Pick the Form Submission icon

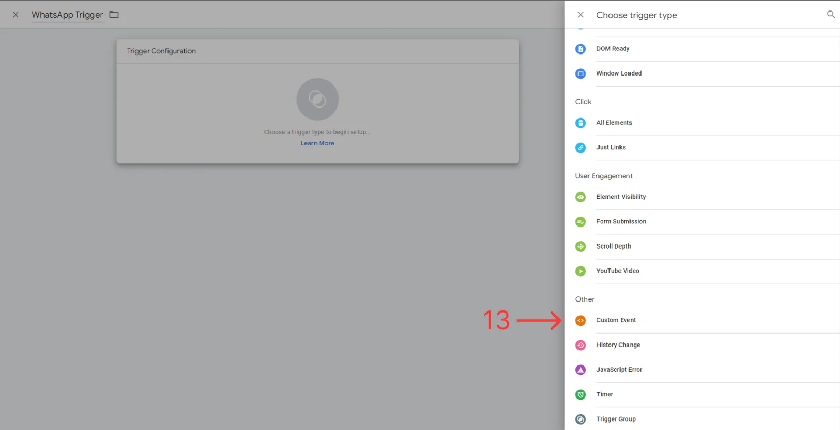(x=580, y=222)
